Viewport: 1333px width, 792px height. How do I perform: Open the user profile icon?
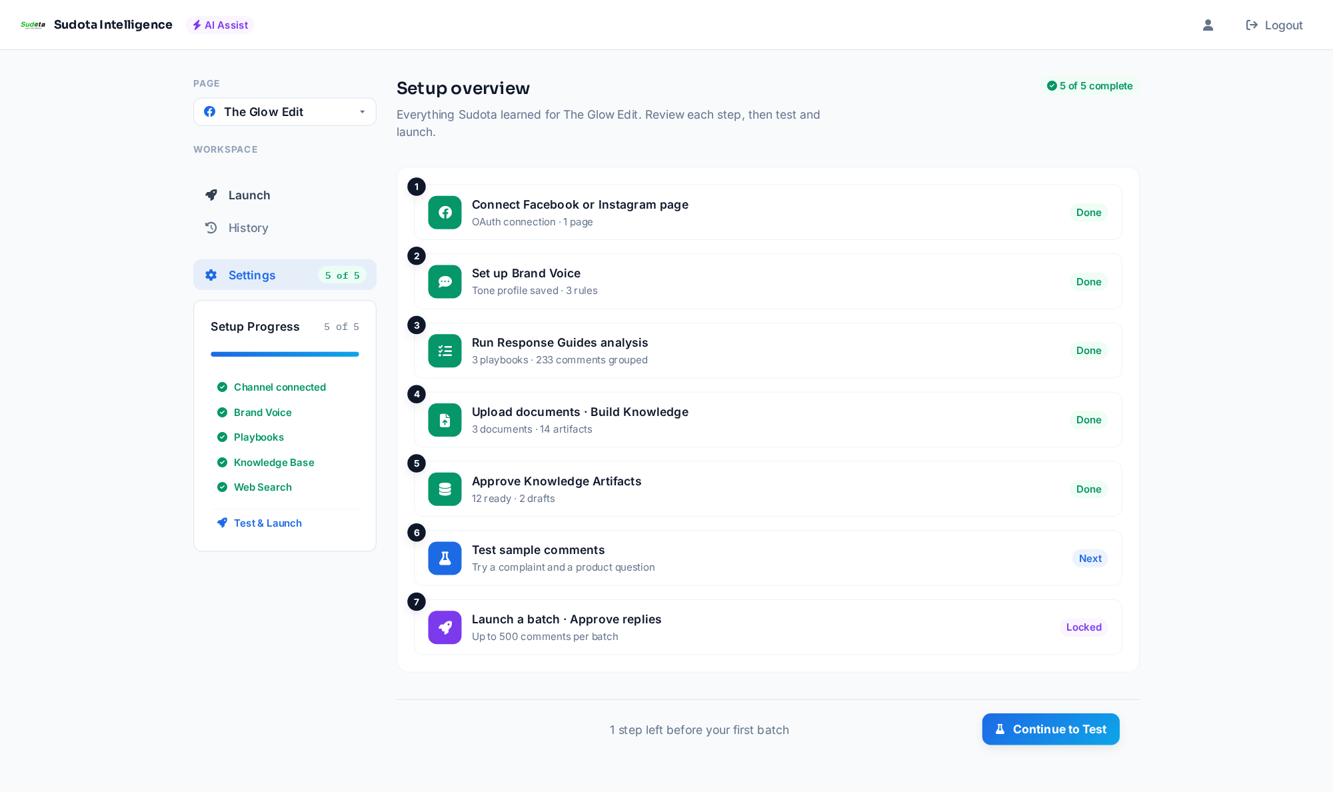point(1208,25)
